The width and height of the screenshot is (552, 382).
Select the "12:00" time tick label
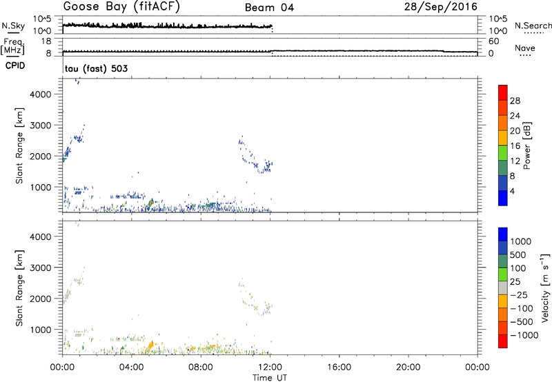click(x=270, y=368)
